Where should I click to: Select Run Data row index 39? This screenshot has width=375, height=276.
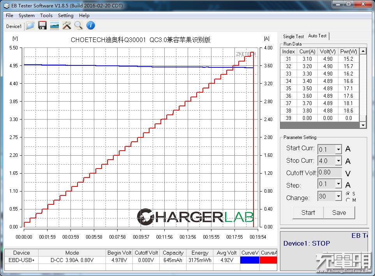[x=320, y=118]
